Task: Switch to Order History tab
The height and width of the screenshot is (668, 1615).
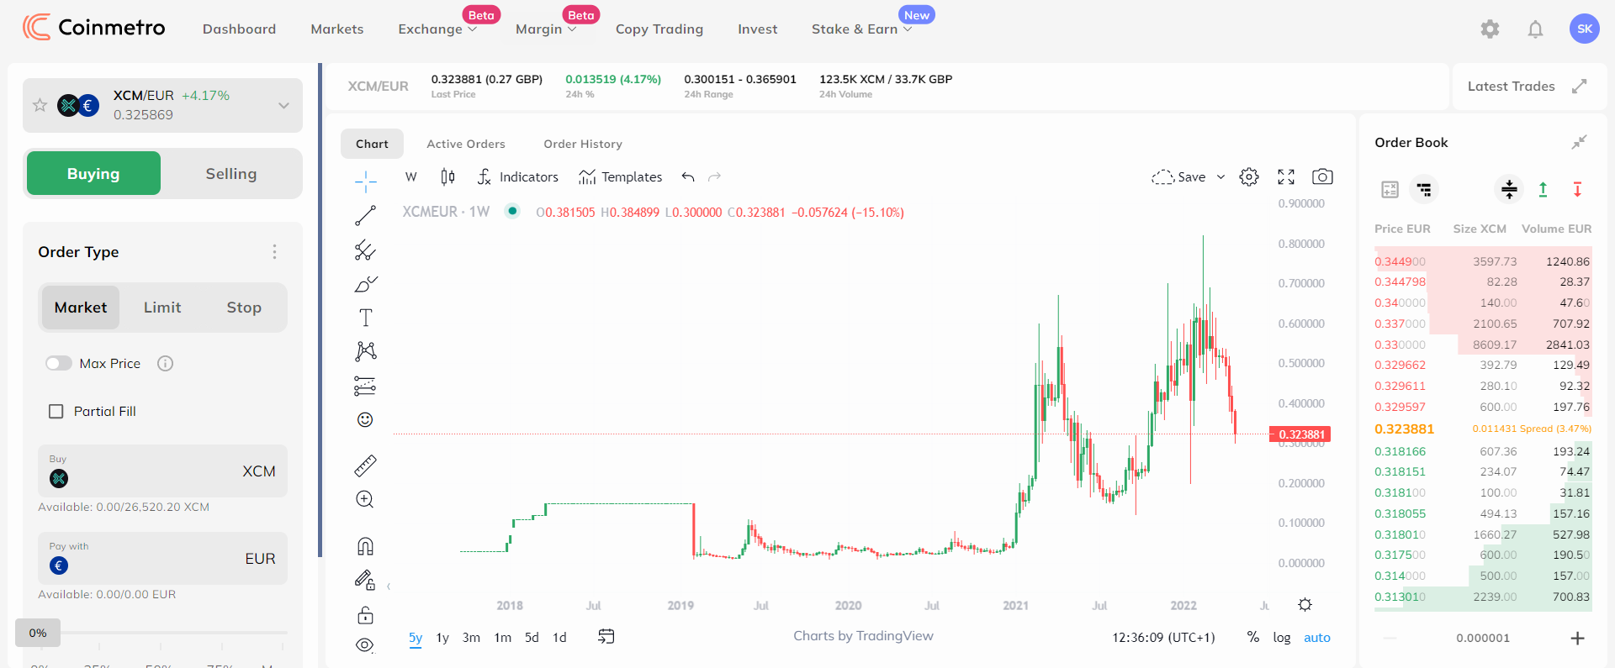Action: coord(583,144)
